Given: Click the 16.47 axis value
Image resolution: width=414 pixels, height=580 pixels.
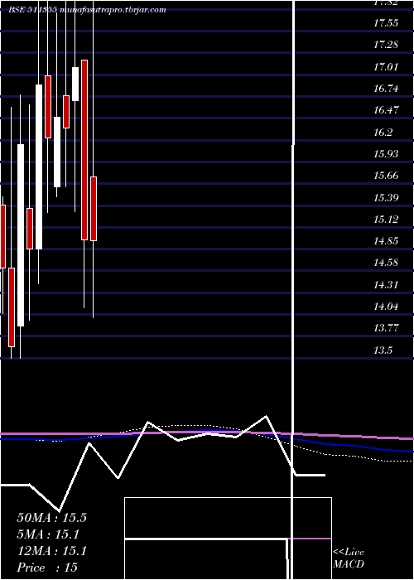Looking at the screenshot, I should click(x=386, y=110).
